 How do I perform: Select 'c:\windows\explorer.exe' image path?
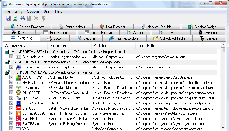[x=154, y=67]
